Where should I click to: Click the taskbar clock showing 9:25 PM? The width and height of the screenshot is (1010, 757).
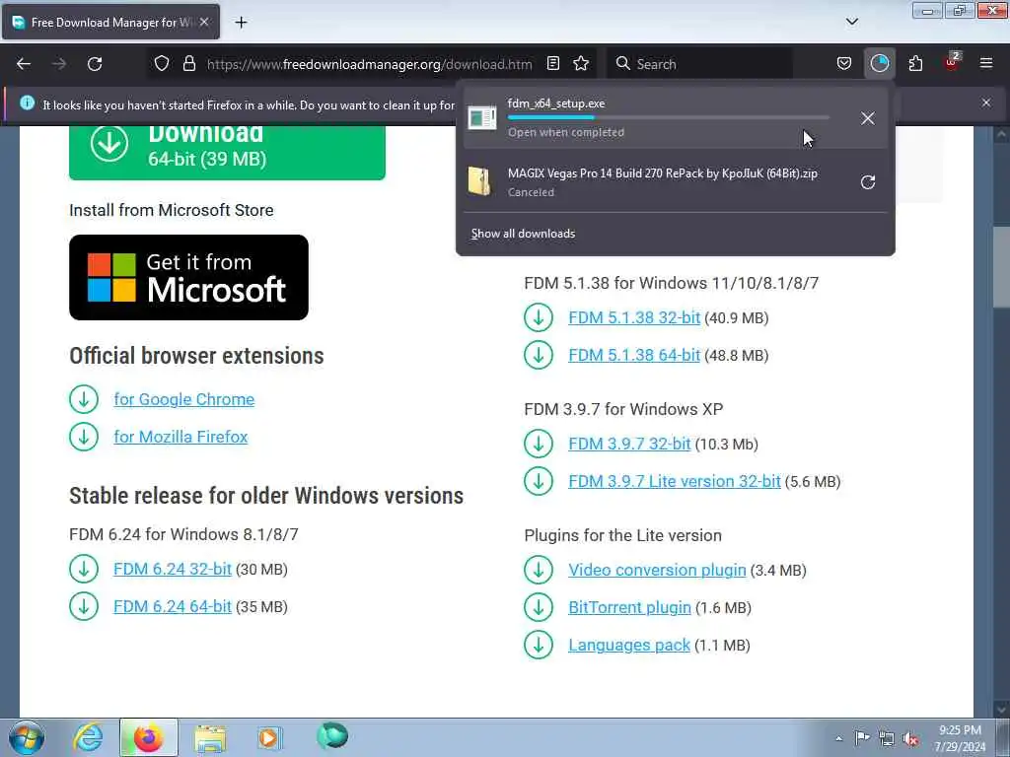click(x=960, y=738)
